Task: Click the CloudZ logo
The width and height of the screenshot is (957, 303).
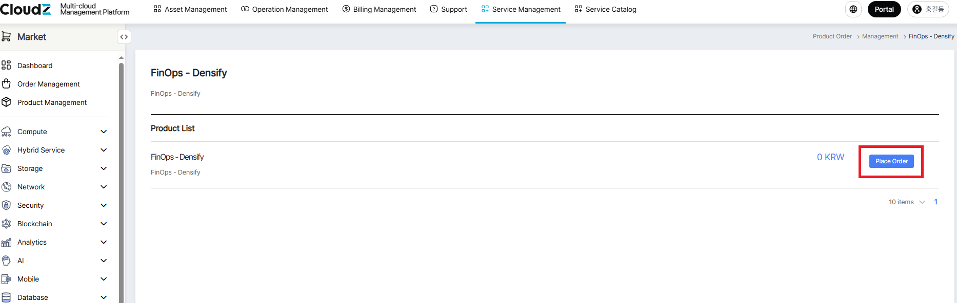Action: click(x=26, y=9)
